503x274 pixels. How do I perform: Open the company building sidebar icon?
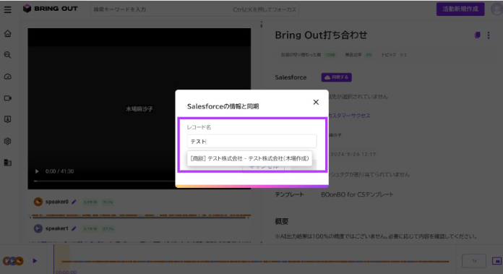(x=8, y=163)
